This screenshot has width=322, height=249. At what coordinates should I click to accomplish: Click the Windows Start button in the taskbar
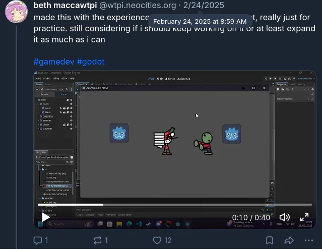click(x=40, y=224)
